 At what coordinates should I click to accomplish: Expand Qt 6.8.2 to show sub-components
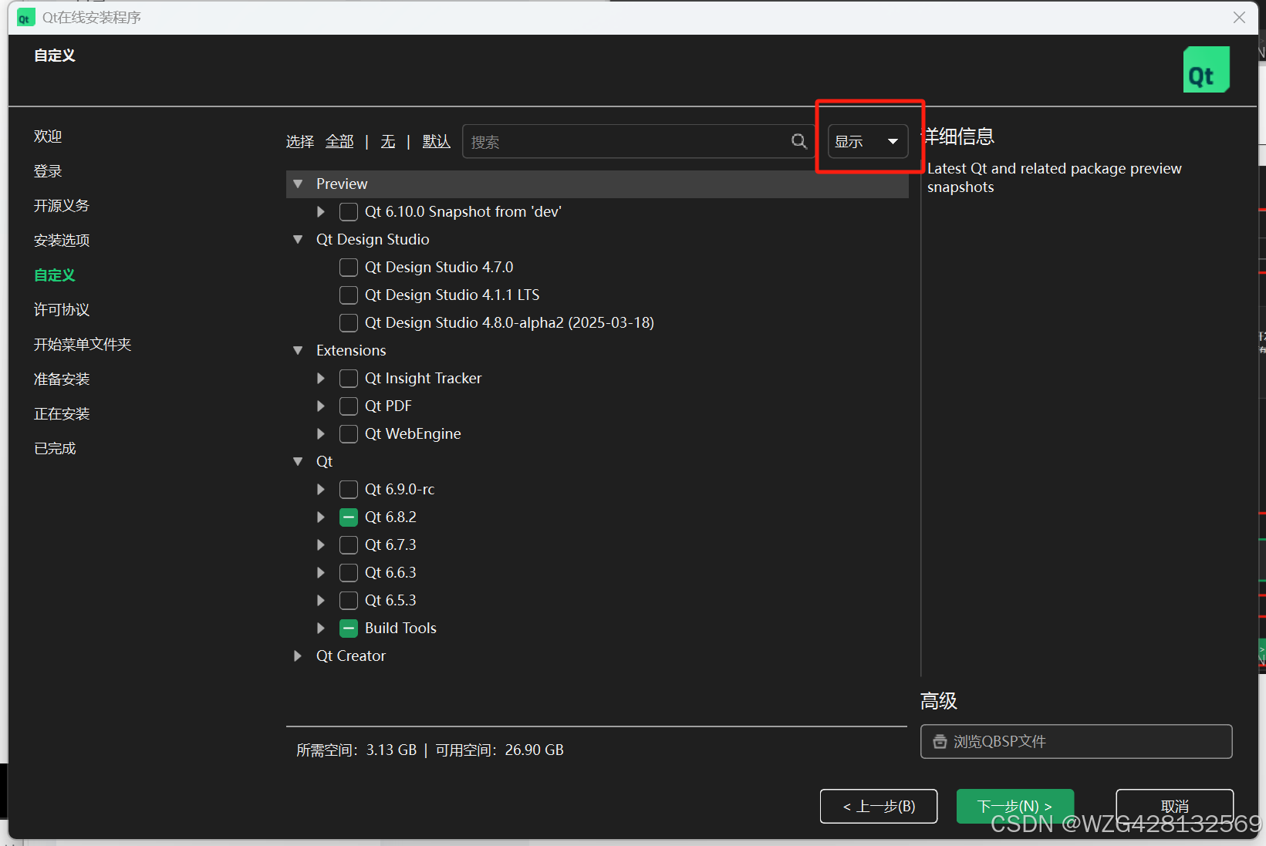pyautogui.click(x=320, y=517)
